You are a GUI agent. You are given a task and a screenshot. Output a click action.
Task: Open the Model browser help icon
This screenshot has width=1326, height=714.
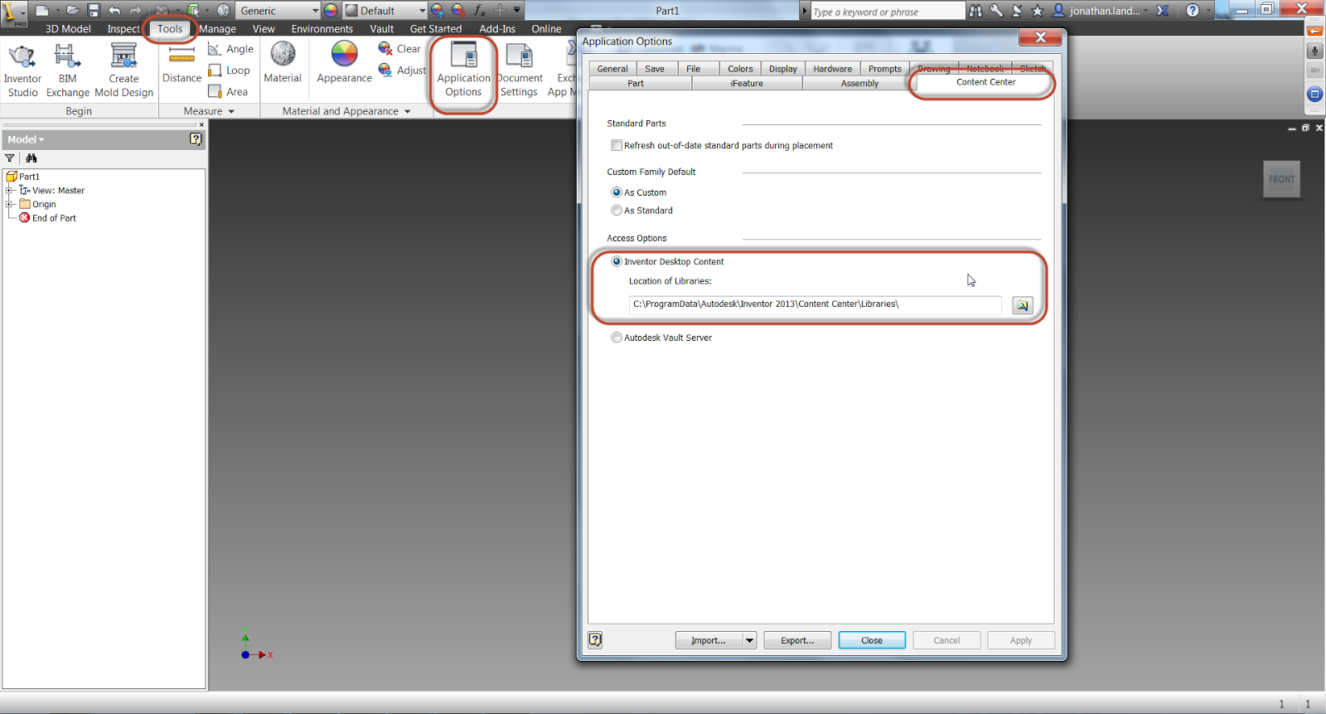(x=196, y=139)
